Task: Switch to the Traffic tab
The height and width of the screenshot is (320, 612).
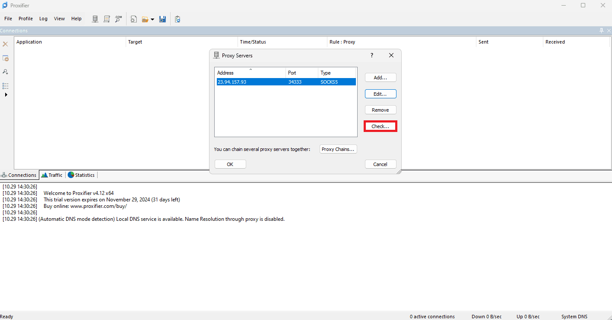Action: click(52, 175)
